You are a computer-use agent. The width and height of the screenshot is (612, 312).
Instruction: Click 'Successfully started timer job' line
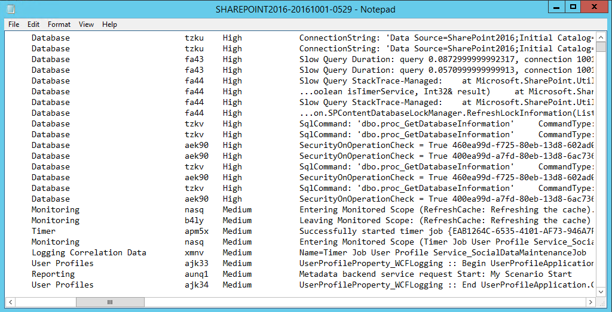coord(446,231)
